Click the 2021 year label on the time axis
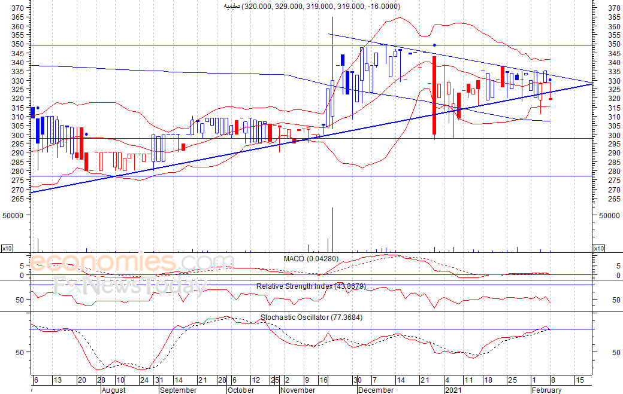 pyautogui.click(x=453, y=390)
